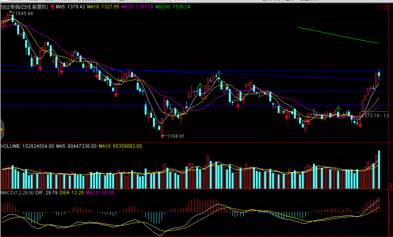
Task: Click the red up arrow under the rightmost low
Action: click(x=360, y=125)
